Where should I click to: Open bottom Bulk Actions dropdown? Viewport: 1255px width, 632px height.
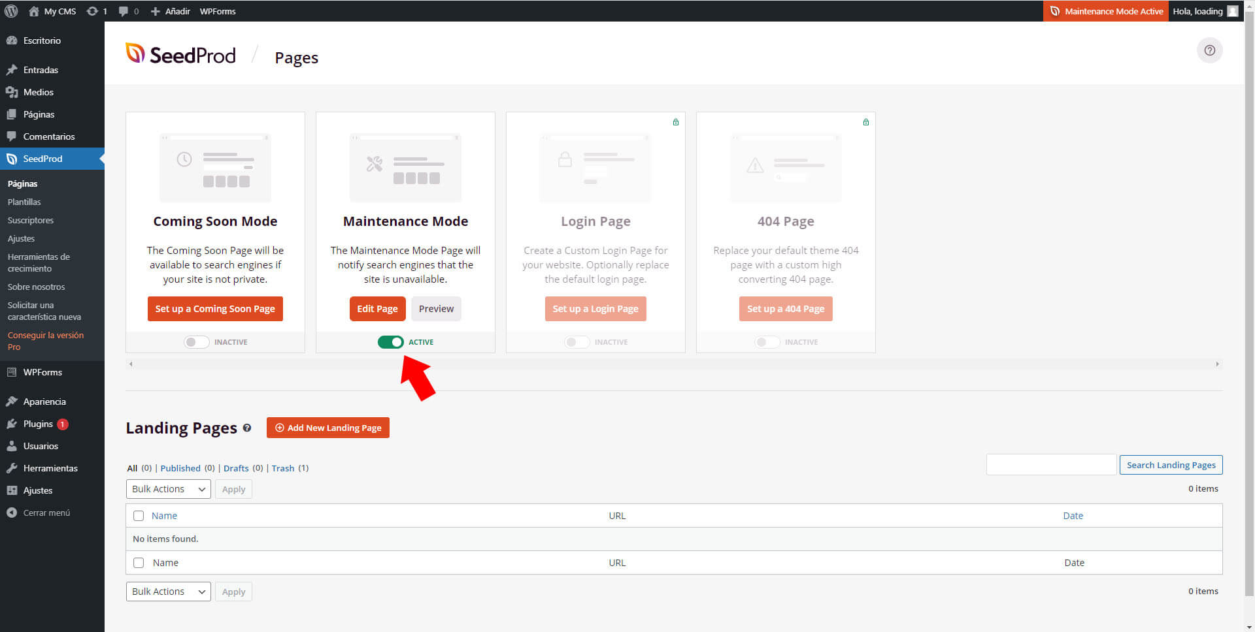169,592
